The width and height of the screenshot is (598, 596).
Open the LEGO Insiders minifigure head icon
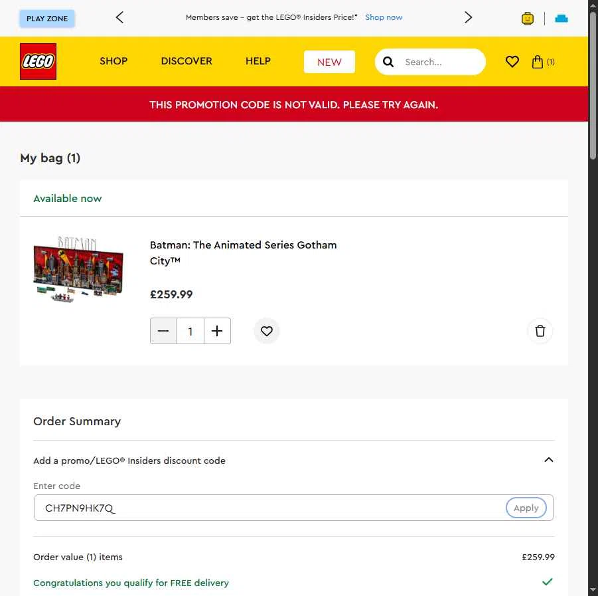tap(528, 18)
